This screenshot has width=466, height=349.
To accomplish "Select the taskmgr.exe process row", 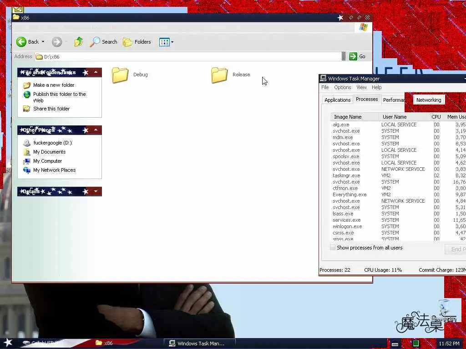I will [x=398, y=175].
